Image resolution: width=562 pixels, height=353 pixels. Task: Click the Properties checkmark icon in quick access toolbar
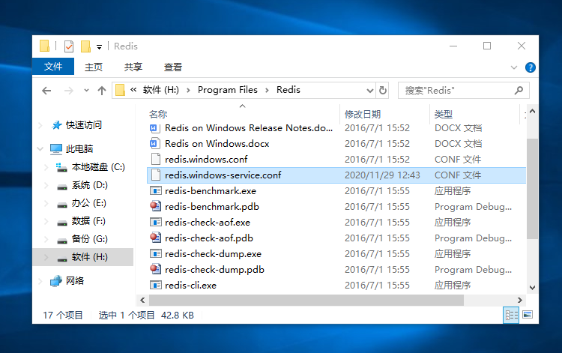pos(69,46)
